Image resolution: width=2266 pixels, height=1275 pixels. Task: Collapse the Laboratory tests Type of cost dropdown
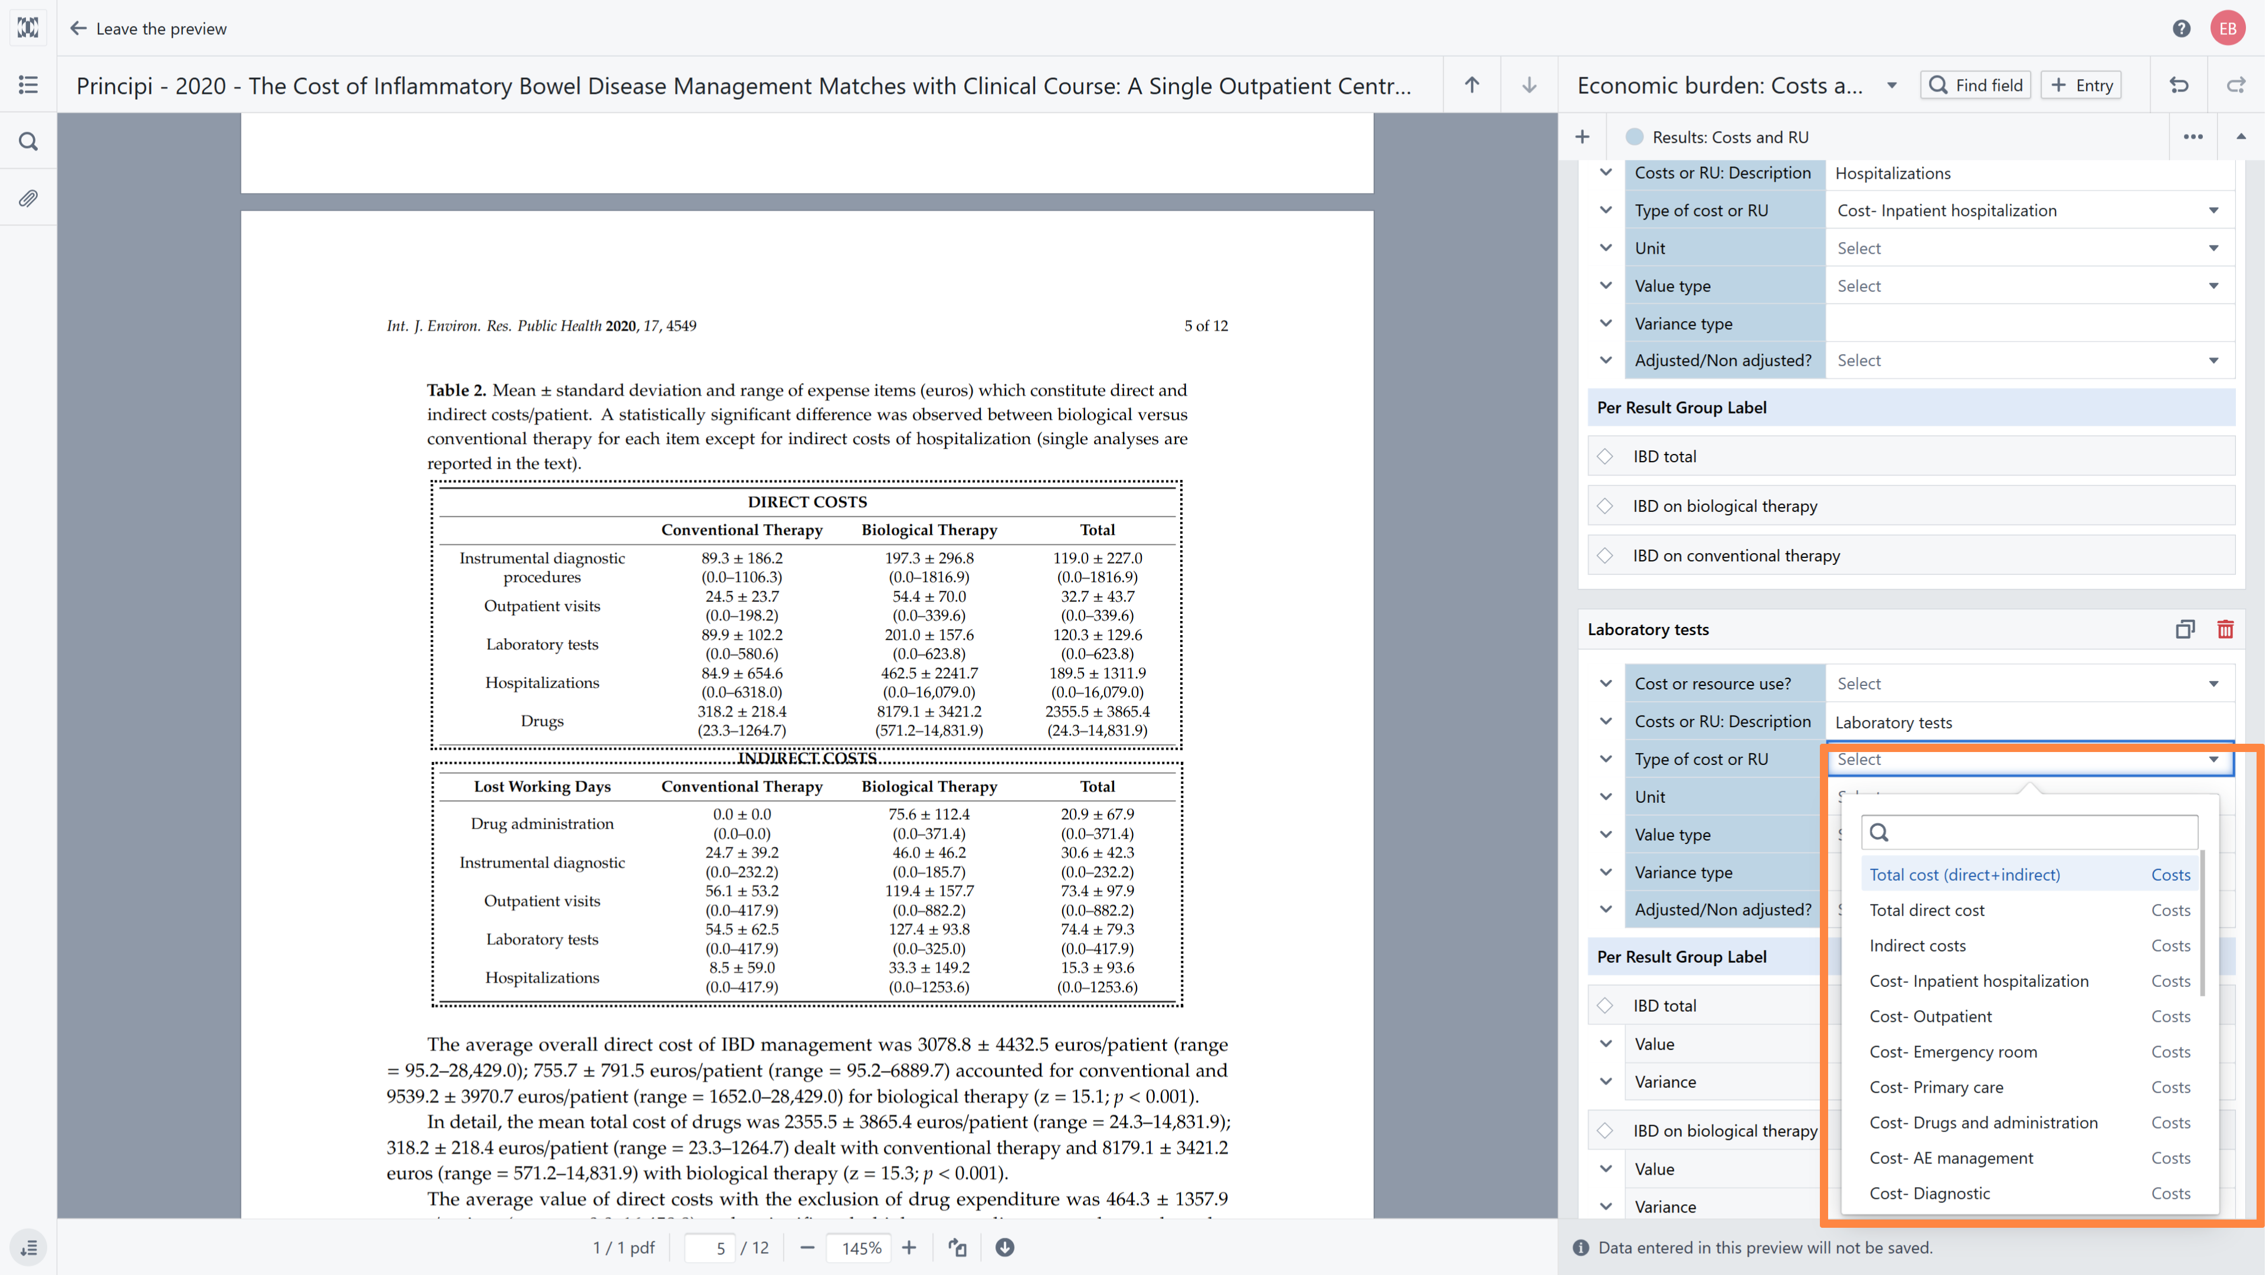coord(2029,759)
